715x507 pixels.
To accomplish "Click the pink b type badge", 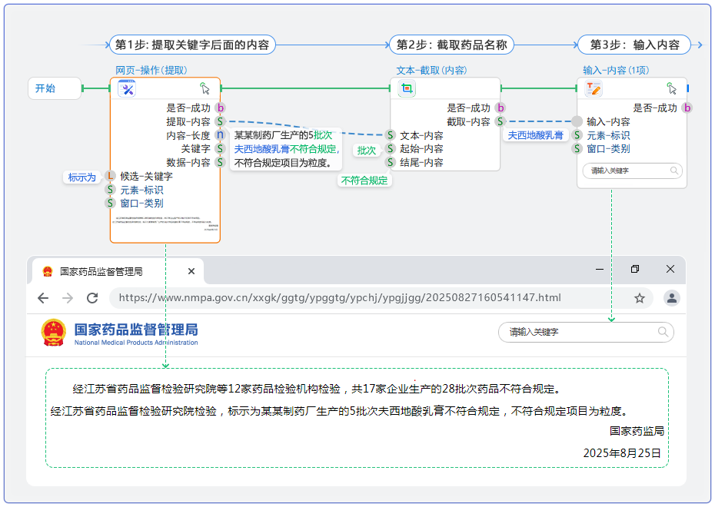I will pyautogui.click(x=500, y=108).
